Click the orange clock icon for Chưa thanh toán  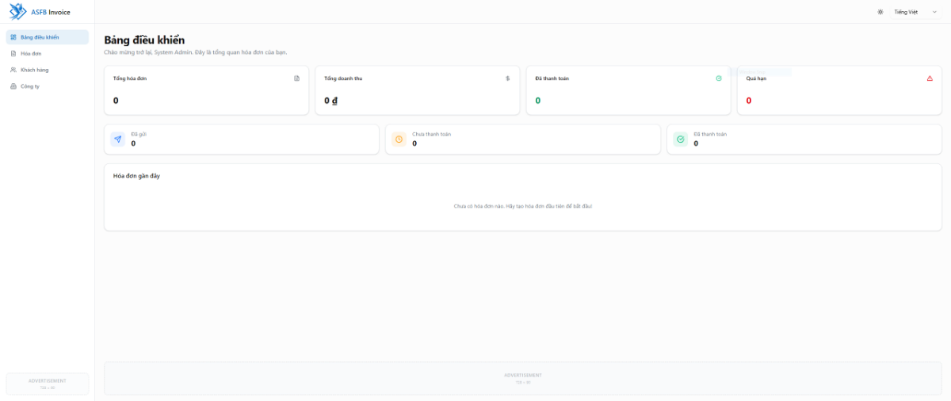399,139
